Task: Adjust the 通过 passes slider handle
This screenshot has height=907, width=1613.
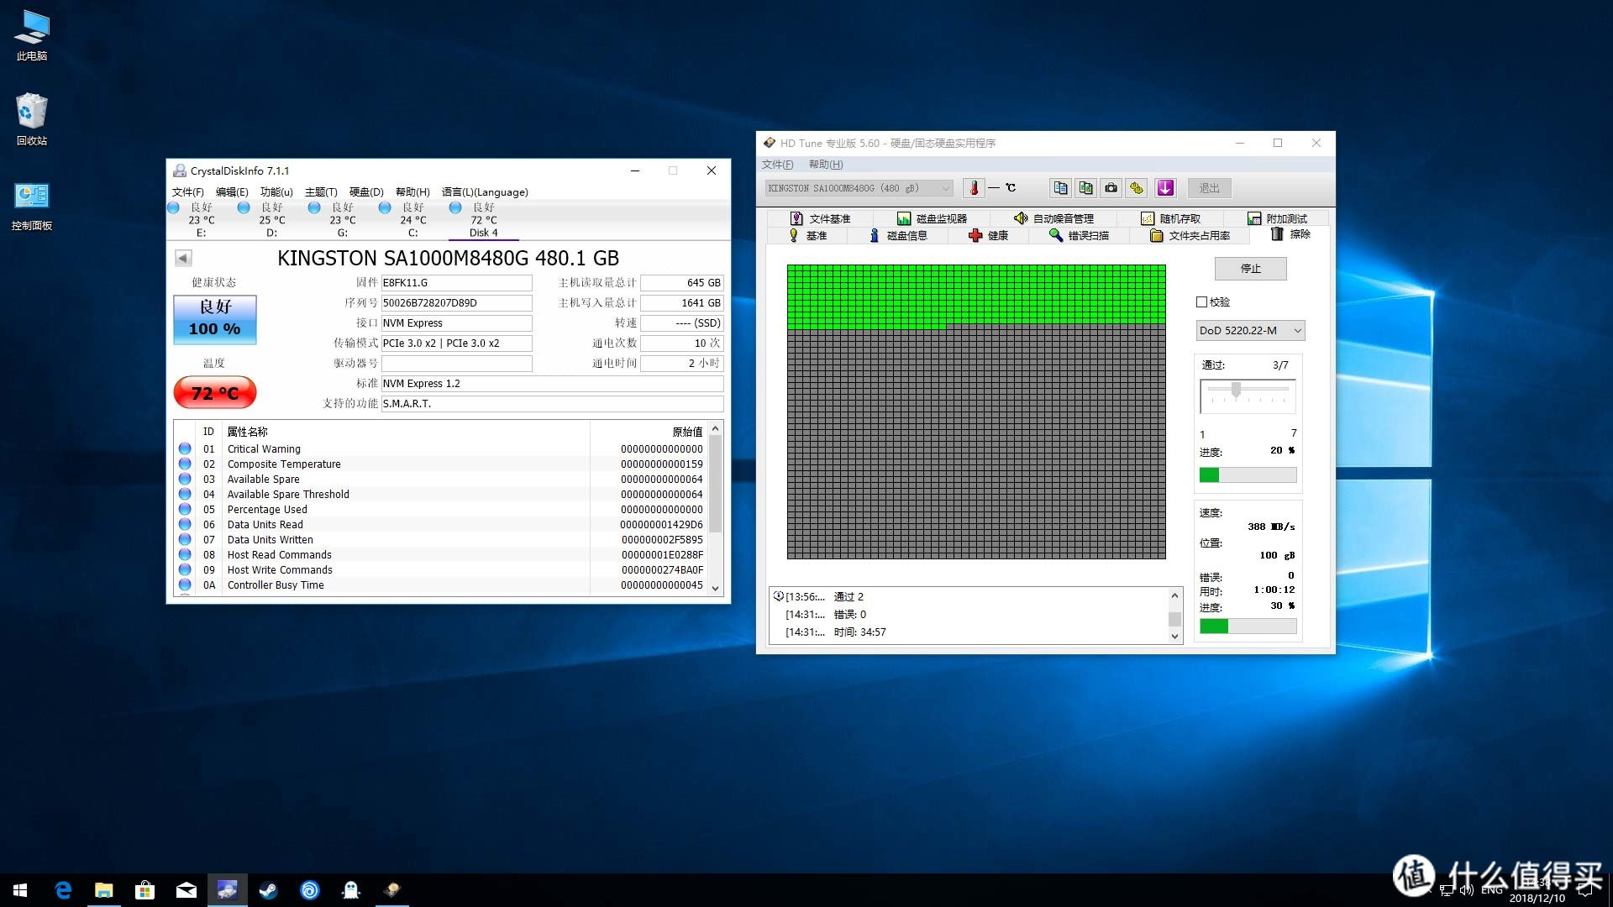Action: pos(1236,390)
